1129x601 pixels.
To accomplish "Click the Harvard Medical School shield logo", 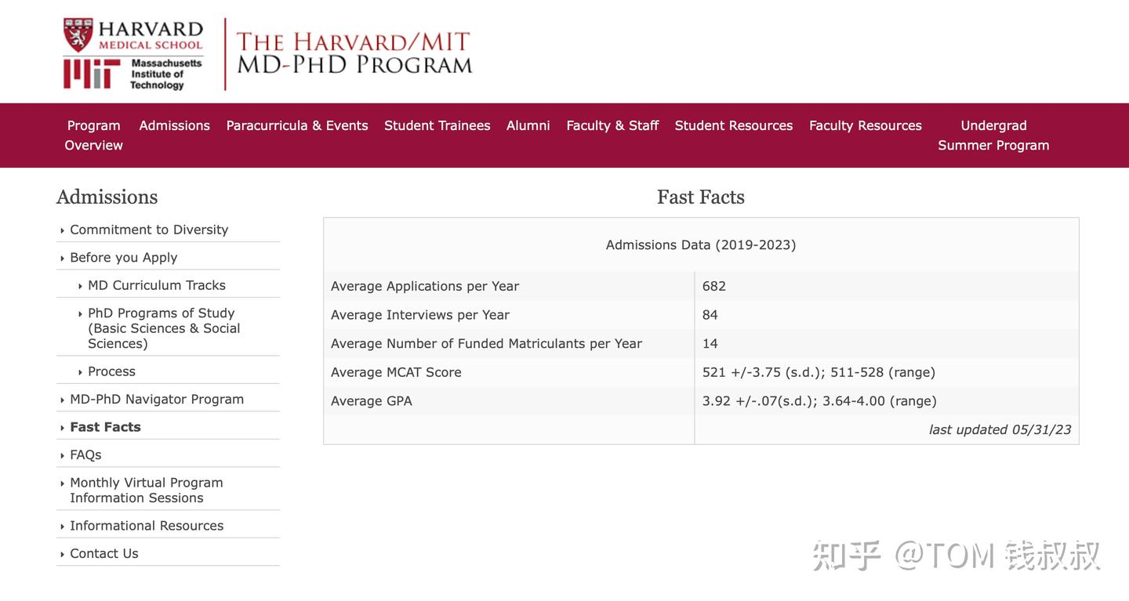I will point(78,35).
